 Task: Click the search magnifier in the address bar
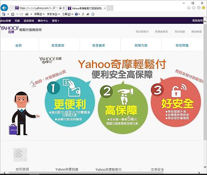click(54, 8)
